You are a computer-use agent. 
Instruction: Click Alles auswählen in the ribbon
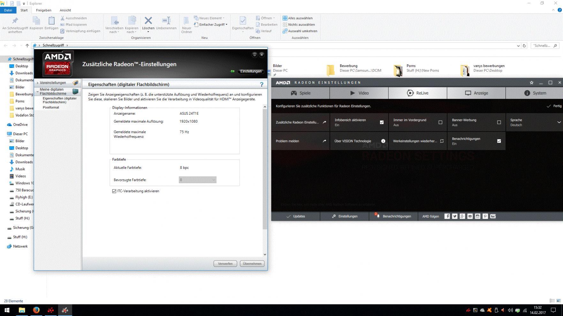click(298, 18)
